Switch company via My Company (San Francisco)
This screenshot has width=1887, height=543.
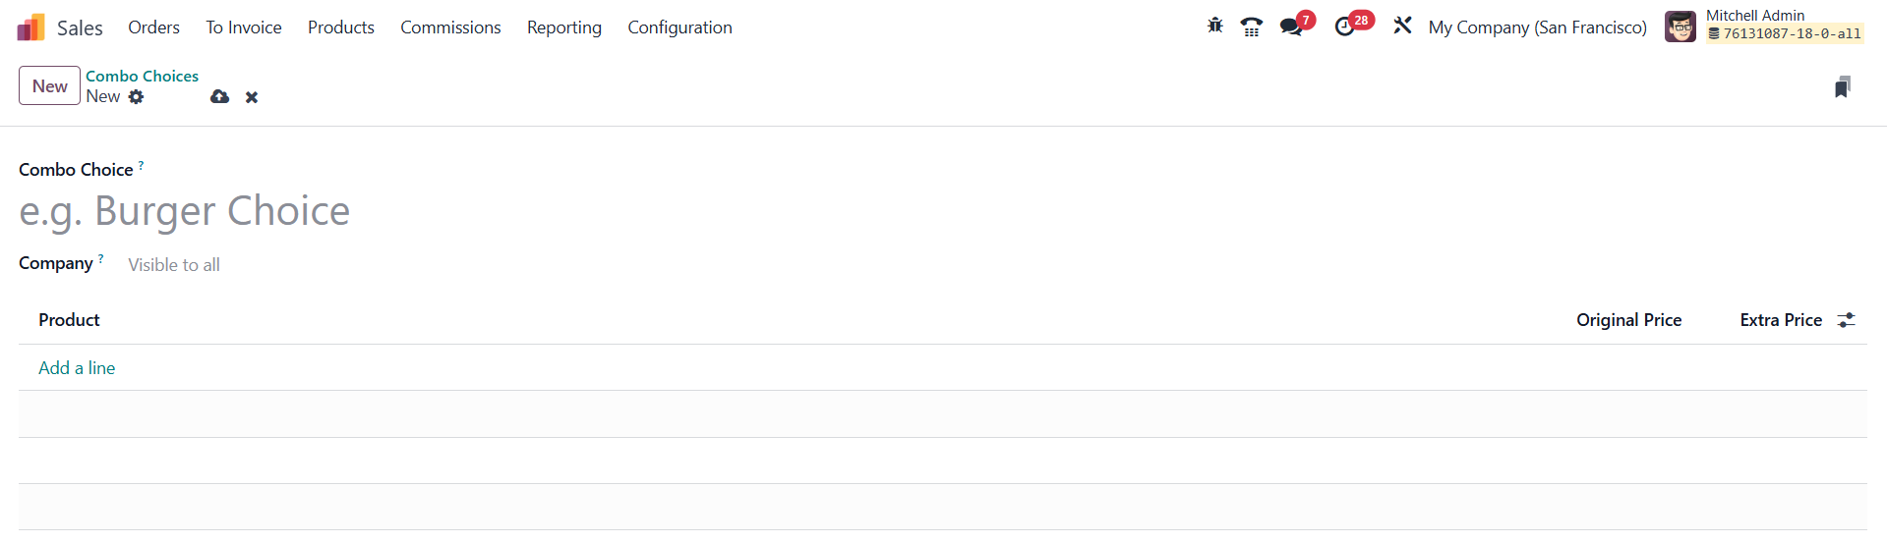point(1537,27)
